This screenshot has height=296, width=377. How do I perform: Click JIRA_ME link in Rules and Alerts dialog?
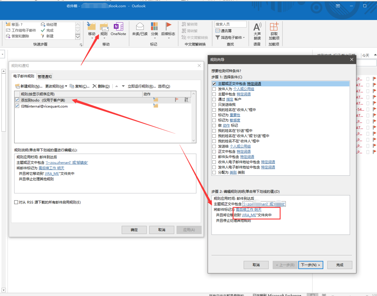point(52,174)
